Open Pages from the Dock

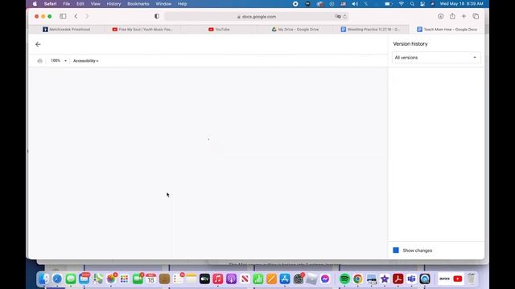pyautogui.click(x=271, y=279)
